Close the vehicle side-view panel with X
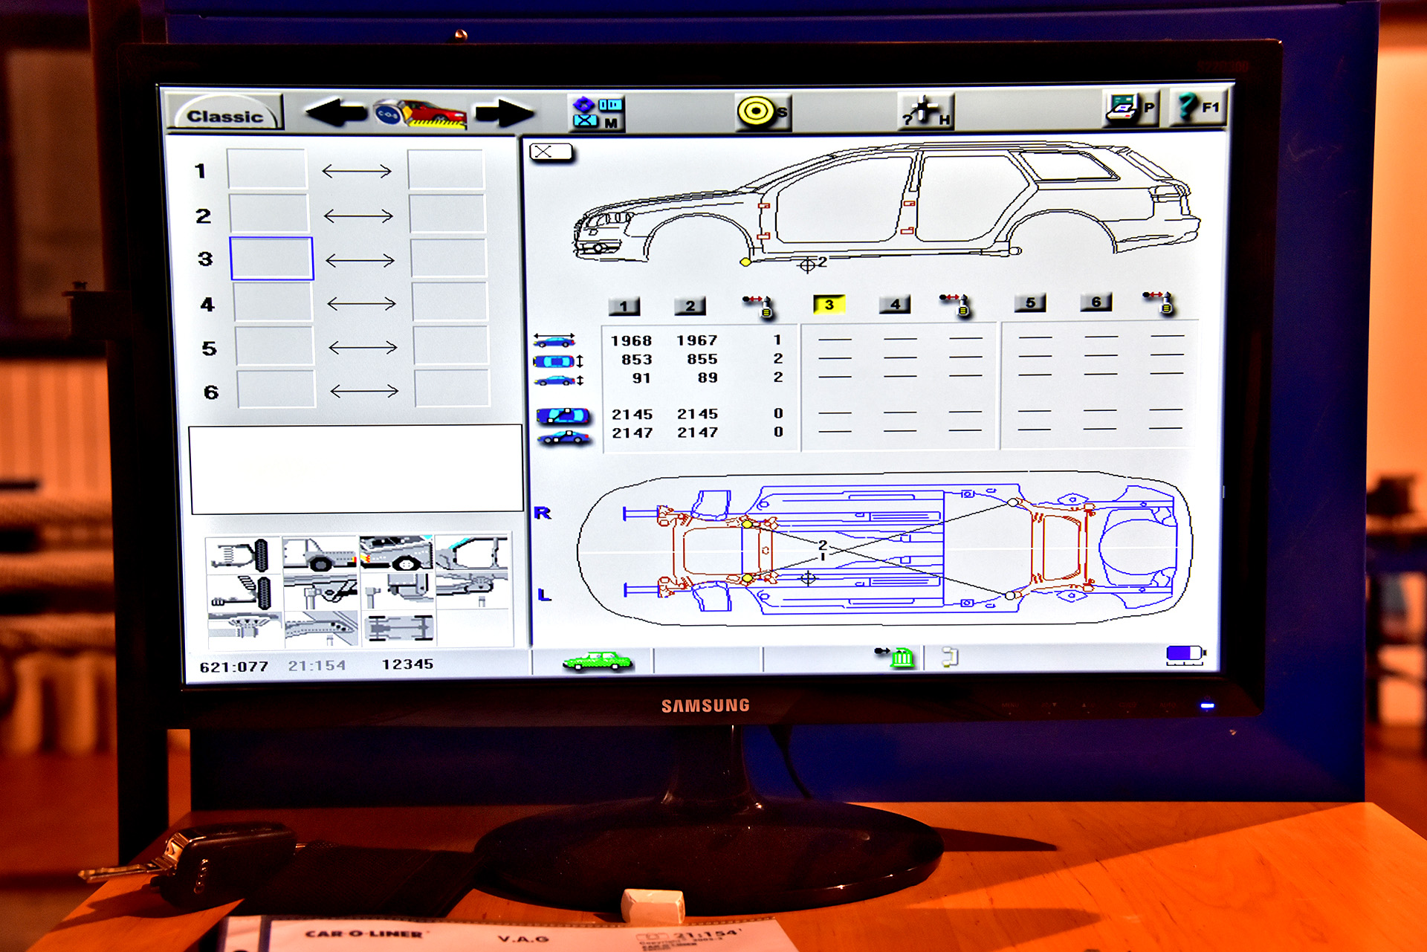Screen dimensions: 1427x952 point(550,152)
